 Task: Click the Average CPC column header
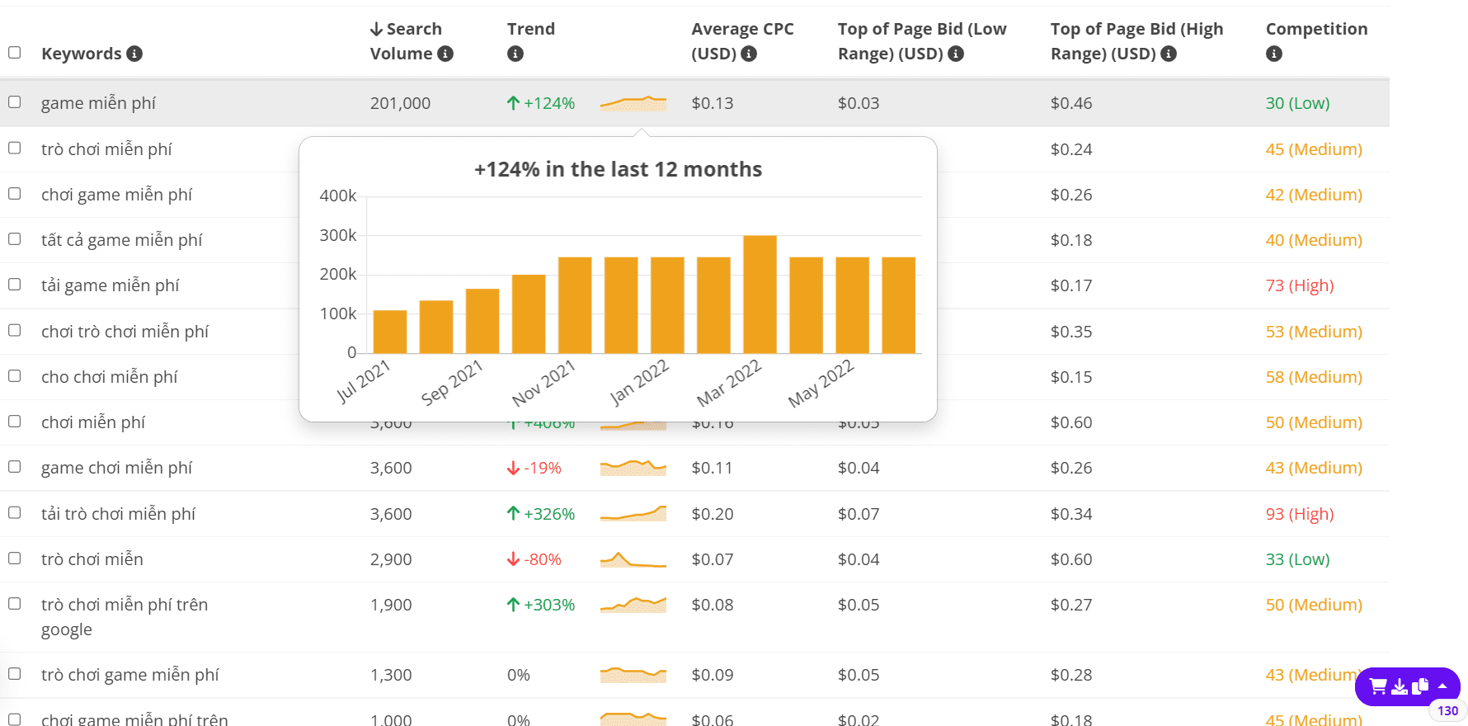(742, 41)
